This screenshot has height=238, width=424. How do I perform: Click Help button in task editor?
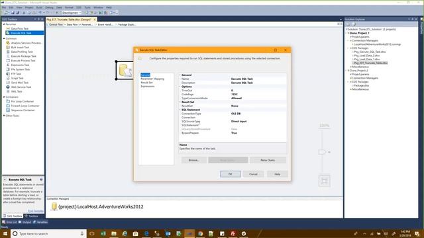277,174
